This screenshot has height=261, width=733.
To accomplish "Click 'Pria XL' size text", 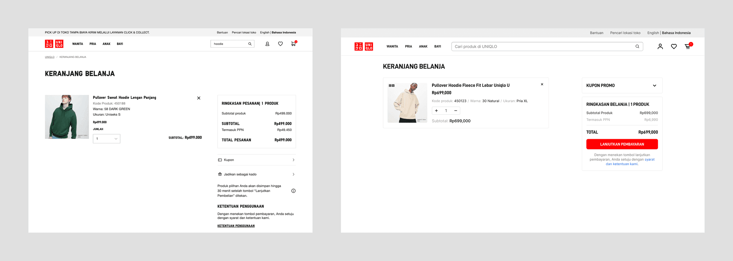I will point(522,101).
